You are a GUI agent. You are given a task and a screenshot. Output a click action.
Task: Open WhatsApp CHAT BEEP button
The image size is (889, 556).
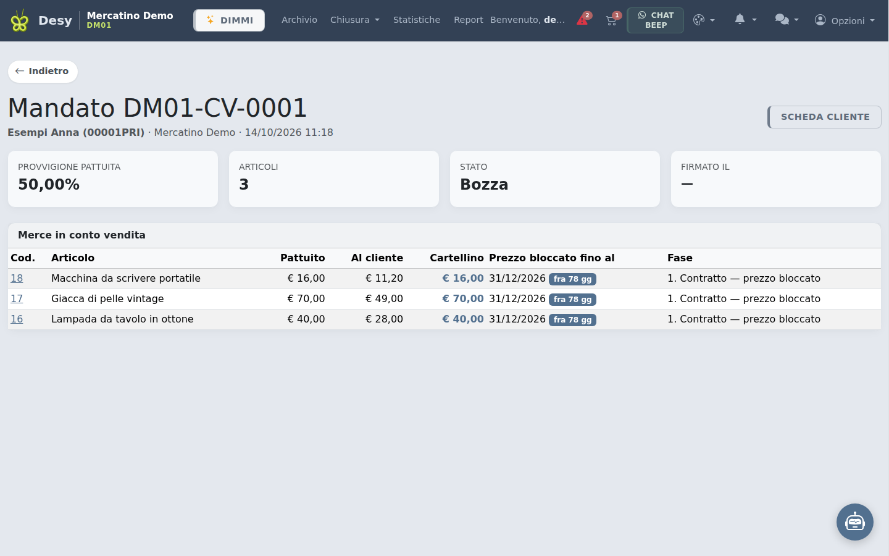point(655,20)
